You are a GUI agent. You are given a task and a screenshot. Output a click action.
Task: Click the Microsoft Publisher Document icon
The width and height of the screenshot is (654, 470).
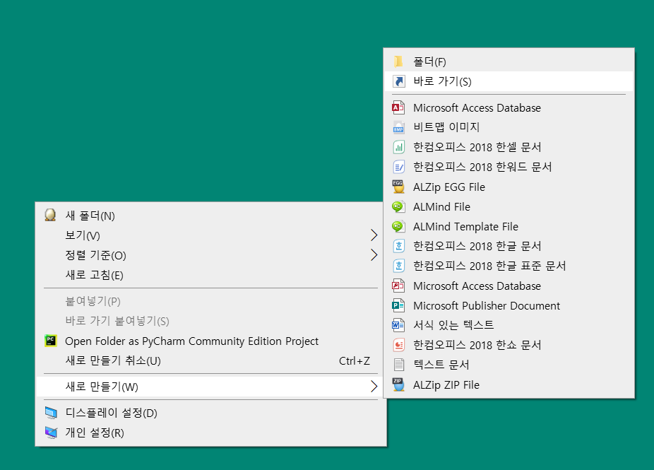click(399, 305)
